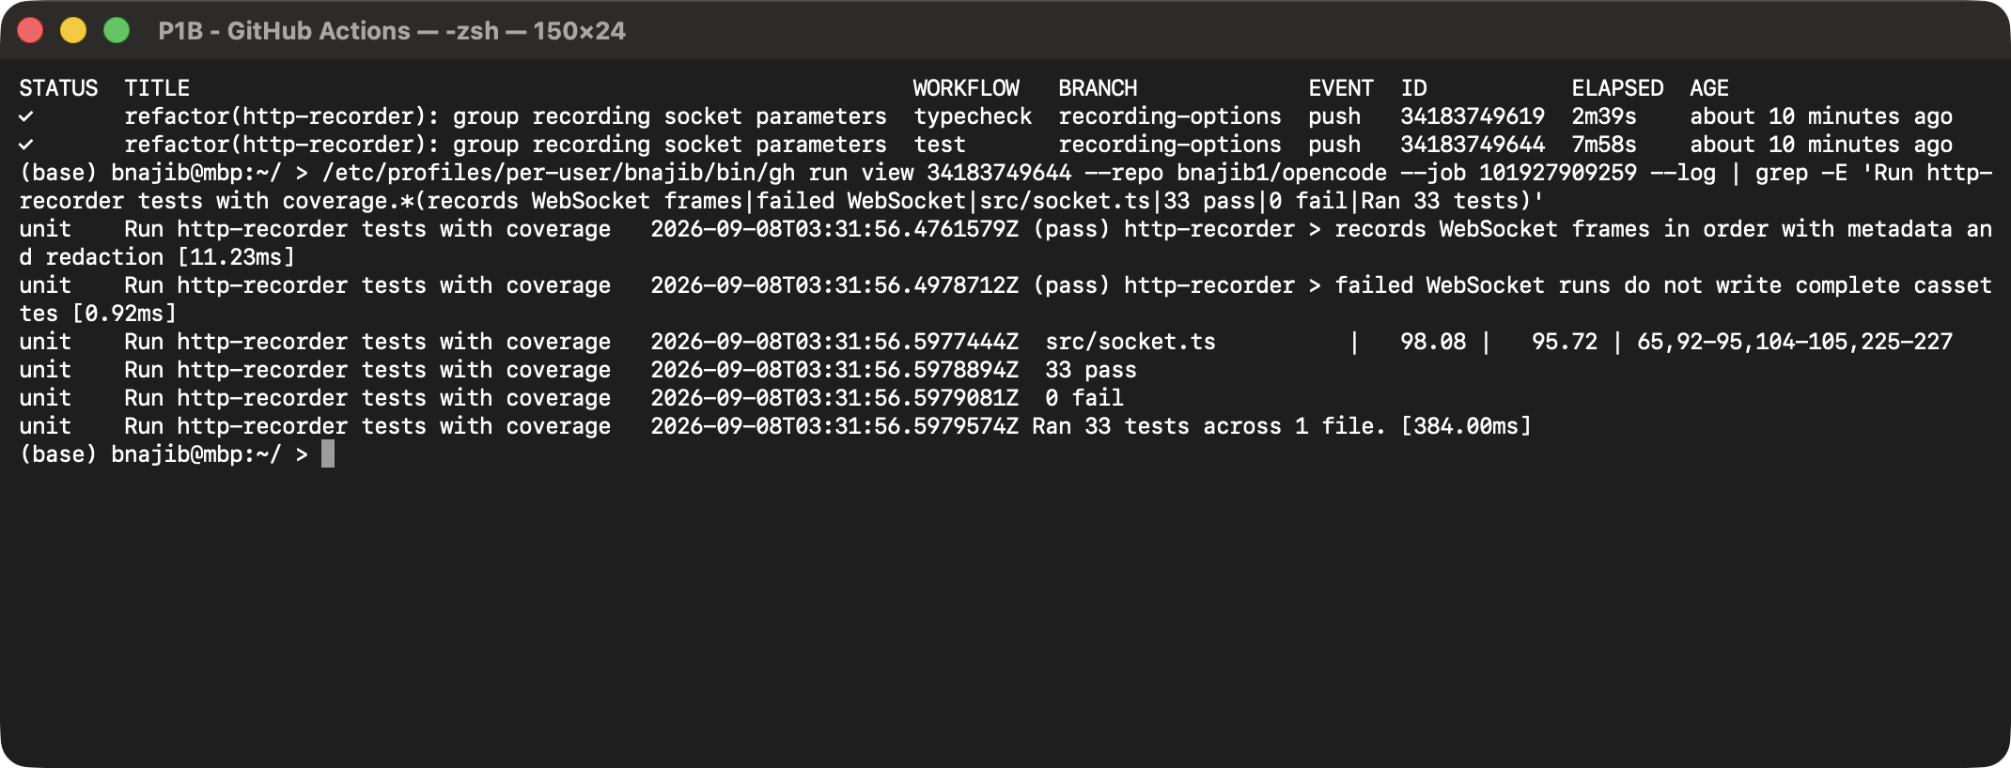Click the terminal cursor block at prompt
Image resolution: width=2011 pixels, height=768 pixels.
tap(328, 454)
